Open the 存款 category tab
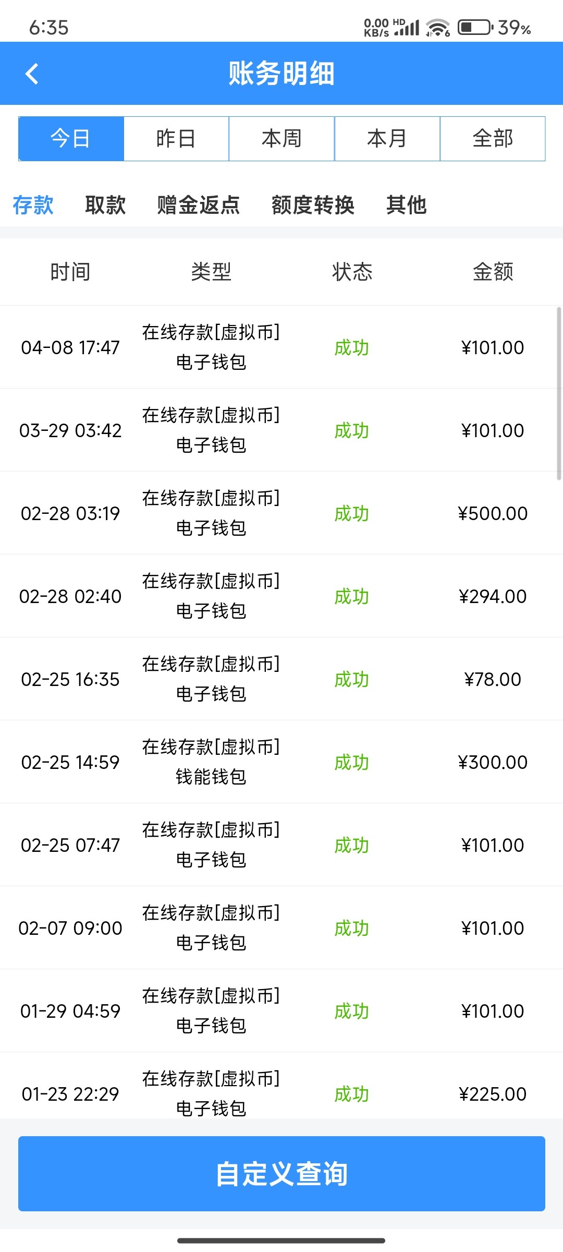The width and height of the screenshot is (563, 1252). pyautogui.click(x=33, y=205)
